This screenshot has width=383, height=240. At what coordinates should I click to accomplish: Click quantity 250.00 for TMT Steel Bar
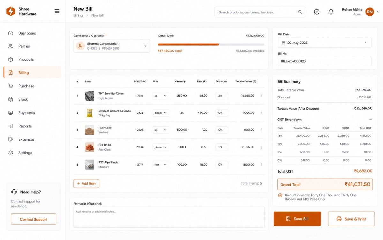click(182, 96)
